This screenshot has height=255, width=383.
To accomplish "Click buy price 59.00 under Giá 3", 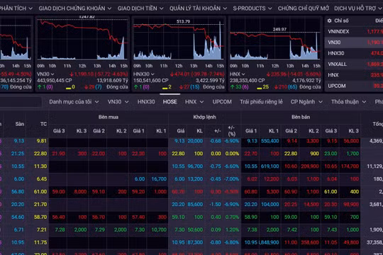I will (x=59, y=191).
